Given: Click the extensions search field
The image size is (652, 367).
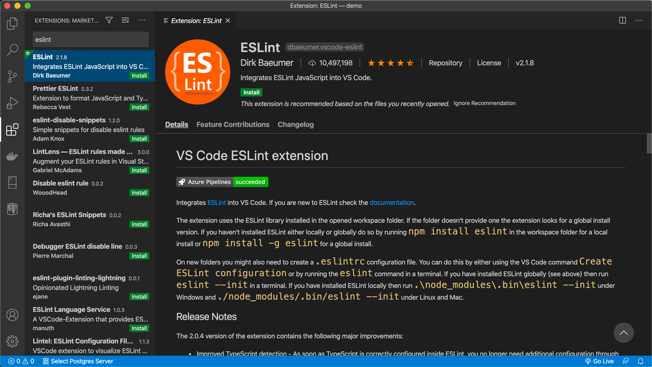Looking at the screenshot, I should point(91,39).
